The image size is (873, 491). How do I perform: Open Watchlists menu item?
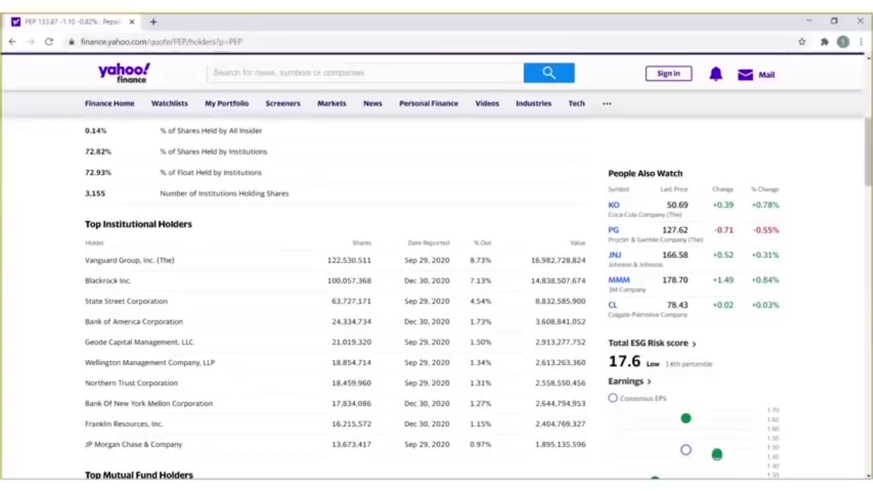[169, 104]
